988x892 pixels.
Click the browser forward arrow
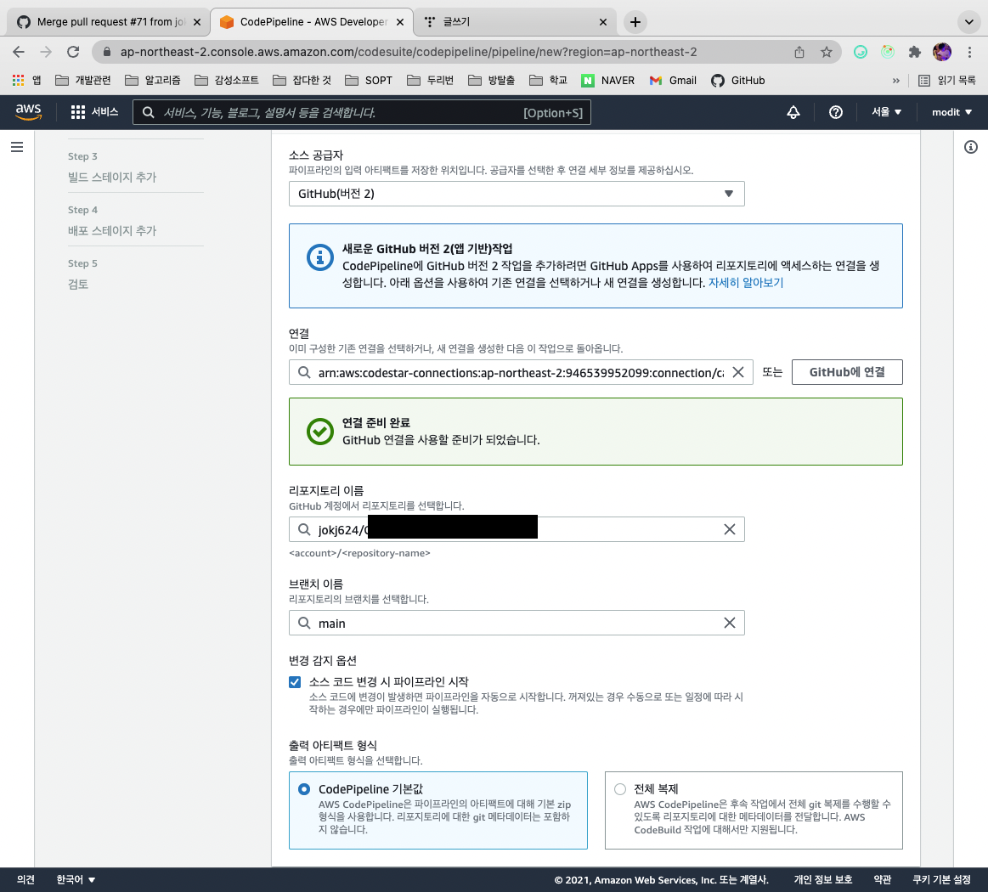point(46,52)
